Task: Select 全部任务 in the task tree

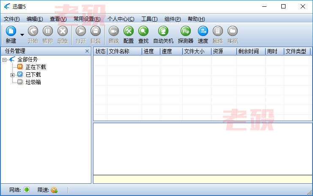Action: coord(27,59)
